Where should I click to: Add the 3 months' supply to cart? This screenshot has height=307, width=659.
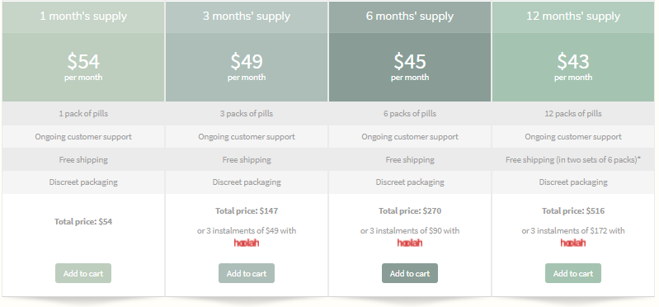coord(247,273)
